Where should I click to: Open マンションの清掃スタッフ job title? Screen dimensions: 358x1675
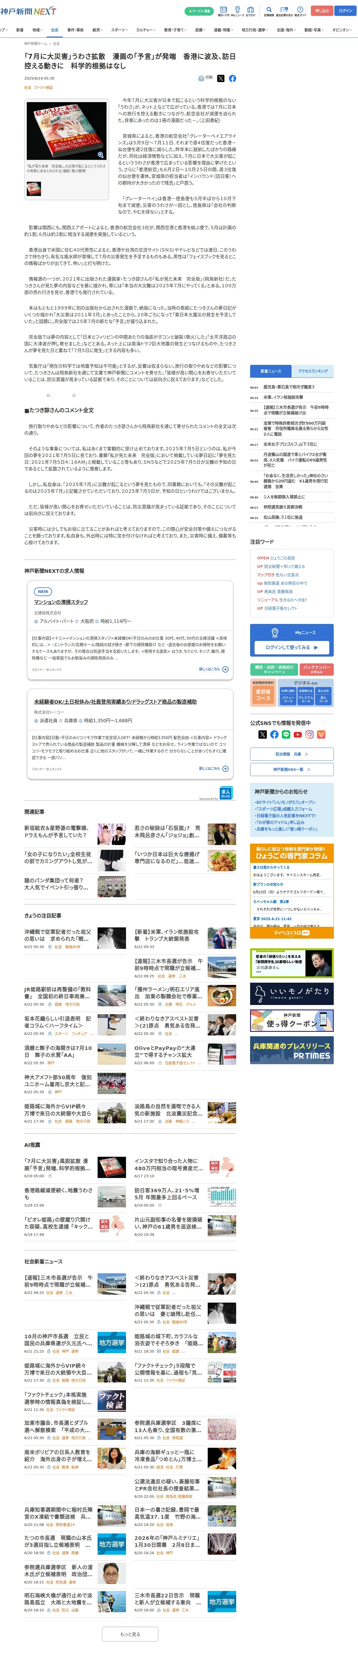tap(61, 602)
